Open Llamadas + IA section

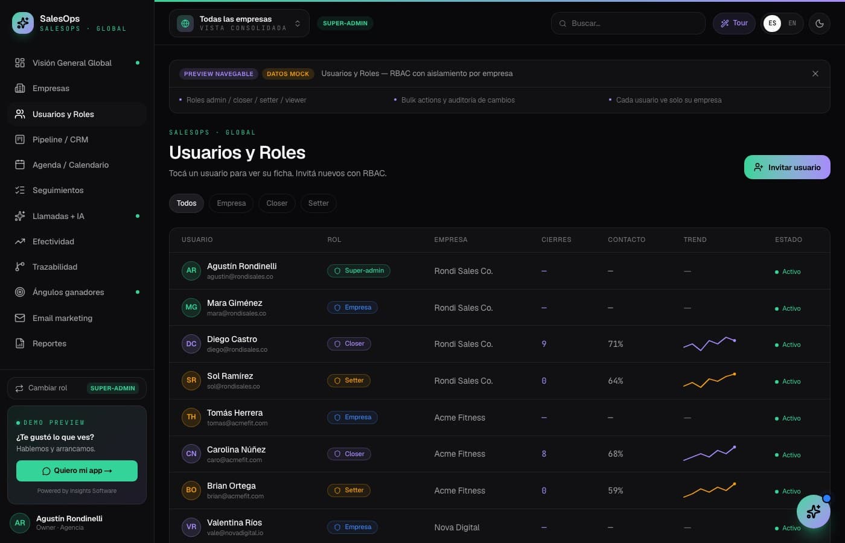tap(77, 216)
